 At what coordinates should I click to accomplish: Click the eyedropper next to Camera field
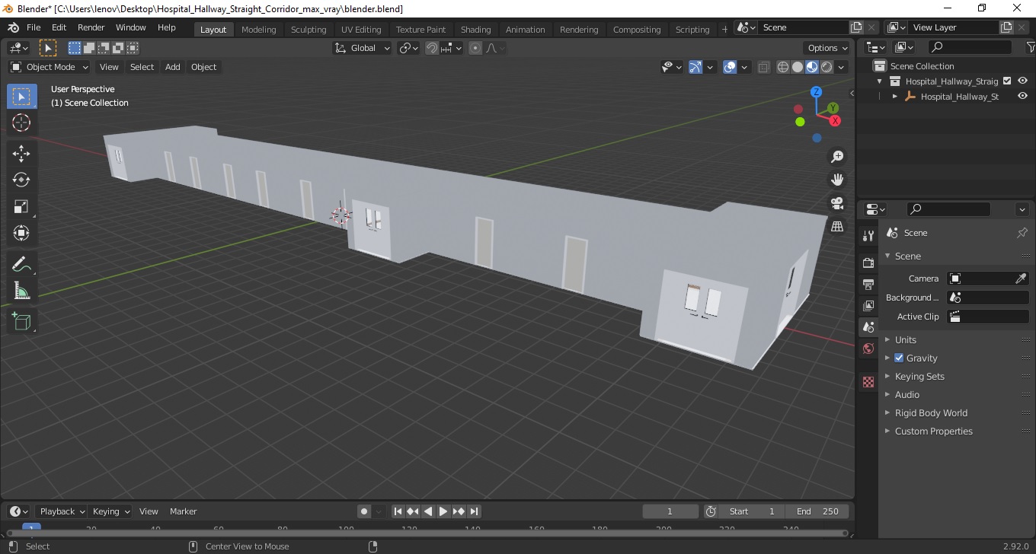(x=1022, y=279)
